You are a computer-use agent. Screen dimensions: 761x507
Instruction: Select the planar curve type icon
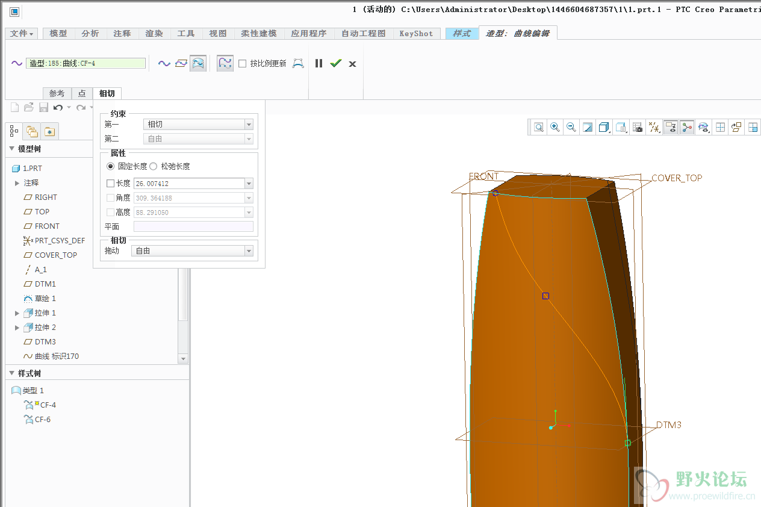181,63
